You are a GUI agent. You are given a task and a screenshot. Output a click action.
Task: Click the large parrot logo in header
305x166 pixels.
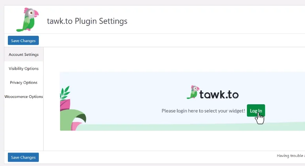(x=27, y=20)
